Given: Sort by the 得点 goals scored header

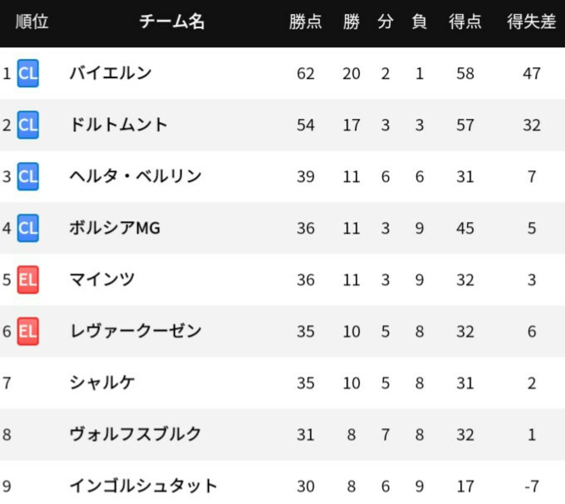Looking at the screenshot, I should tap(465, 22).
